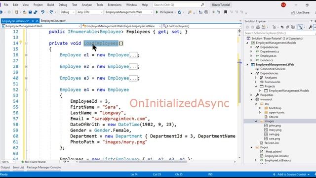Screen dimensions: 316x178
Task: Collapse the e4 initializer outline at line 52
Action: [26, 89]
